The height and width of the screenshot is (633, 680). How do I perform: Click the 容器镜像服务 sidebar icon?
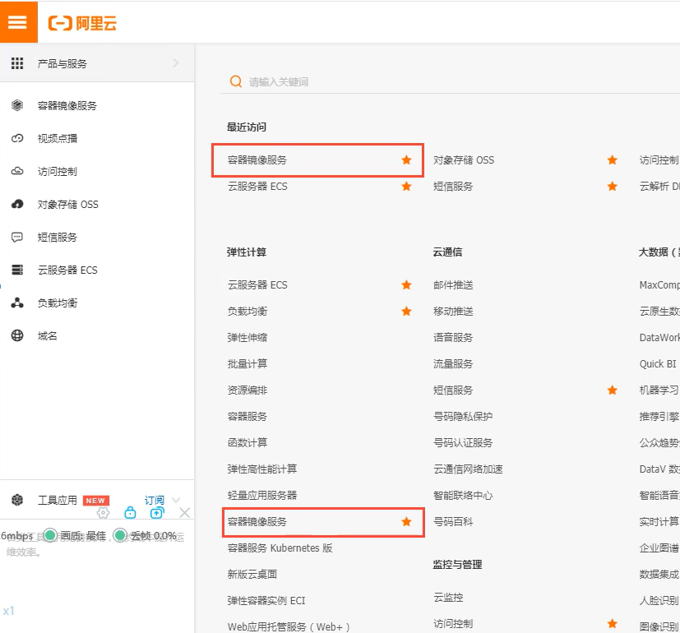tap(17, 105)
